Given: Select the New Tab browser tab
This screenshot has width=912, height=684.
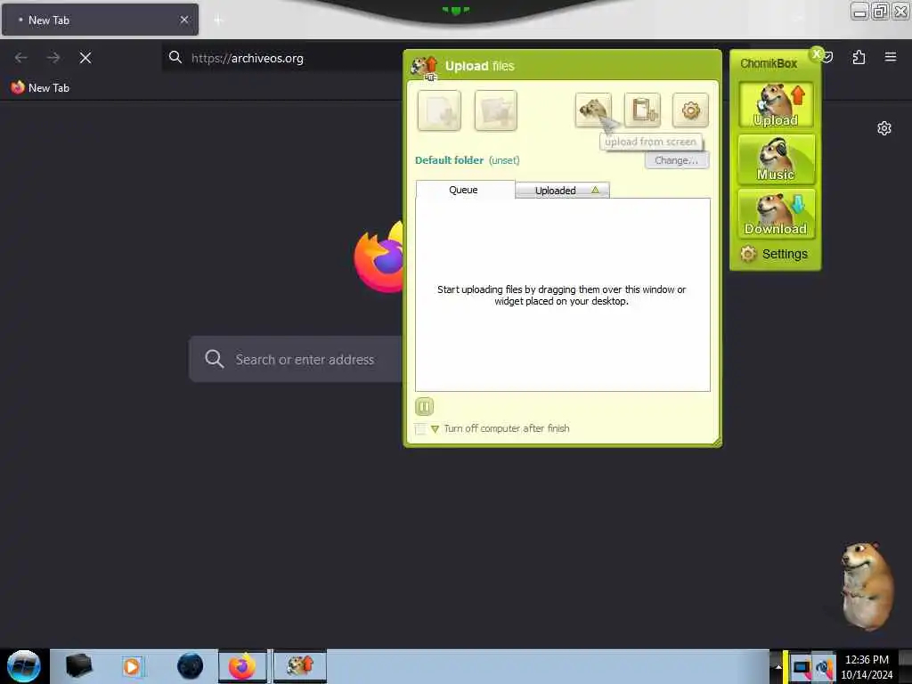Looking at the screenshot, I should [100, 20].
